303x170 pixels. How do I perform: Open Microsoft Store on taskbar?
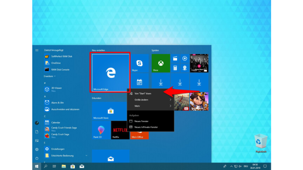pos(73,167)
